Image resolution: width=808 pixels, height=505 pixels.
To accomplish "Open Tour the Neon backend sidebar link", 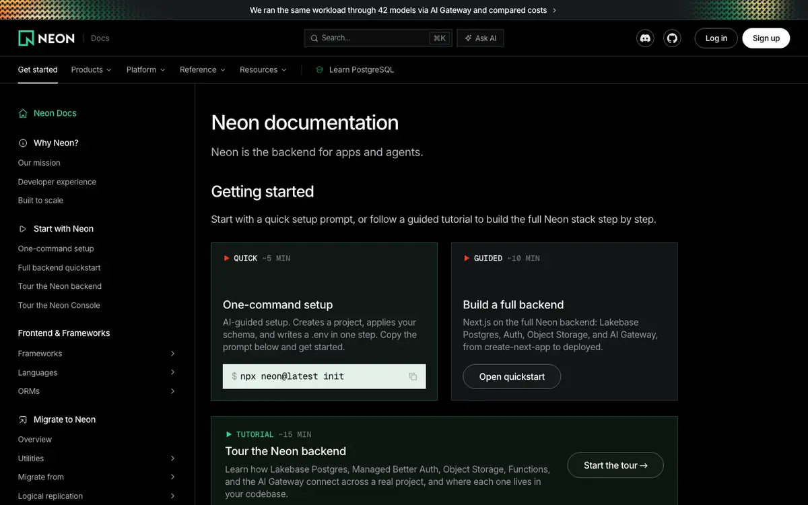I will tap(60, 286).
